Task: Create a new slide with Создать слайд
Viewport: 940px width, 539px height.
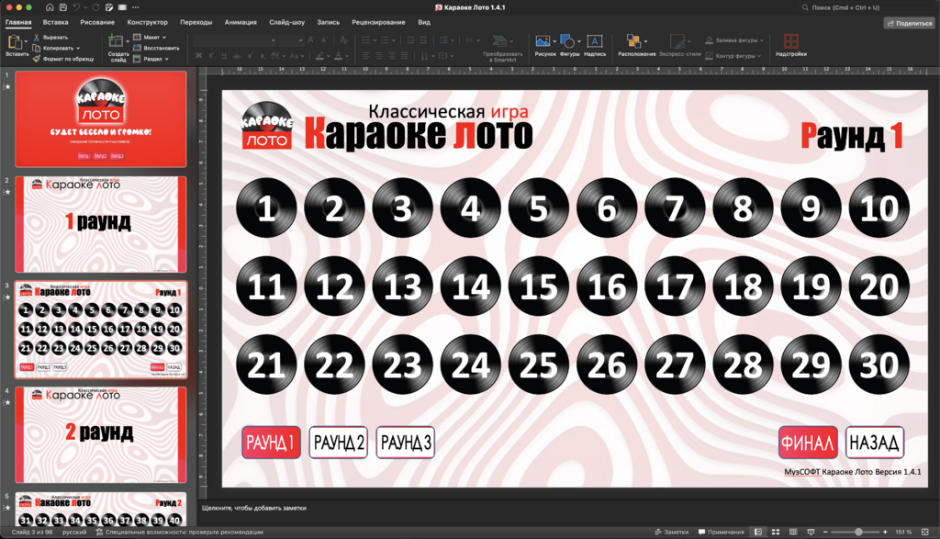Action: tap(117, 48)
